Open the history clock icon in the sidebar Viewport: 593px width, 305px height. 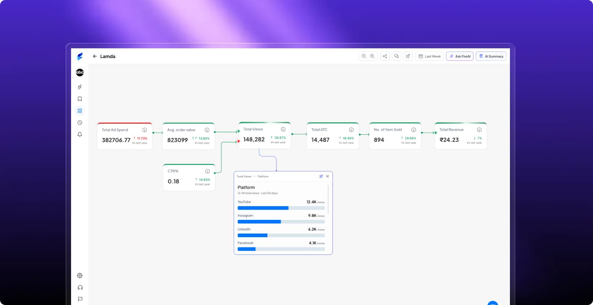click(x=80, y=122)
